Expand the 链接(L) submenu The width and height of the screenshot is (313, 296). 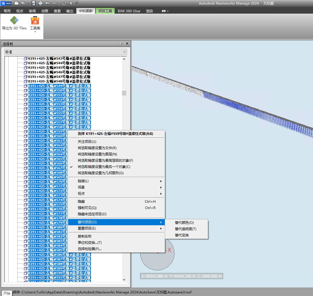click(x=116, y=181)
